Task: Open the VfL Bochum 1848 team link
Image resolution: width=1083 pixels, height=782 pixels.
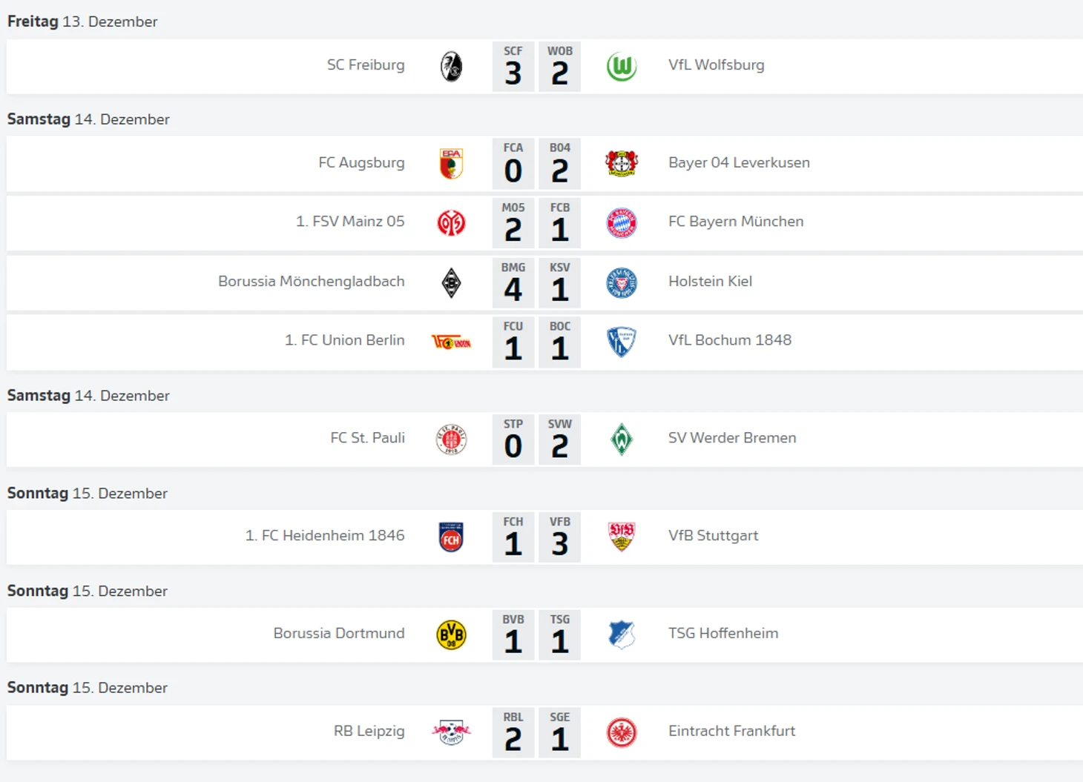Action: click(x=730, y=339)
